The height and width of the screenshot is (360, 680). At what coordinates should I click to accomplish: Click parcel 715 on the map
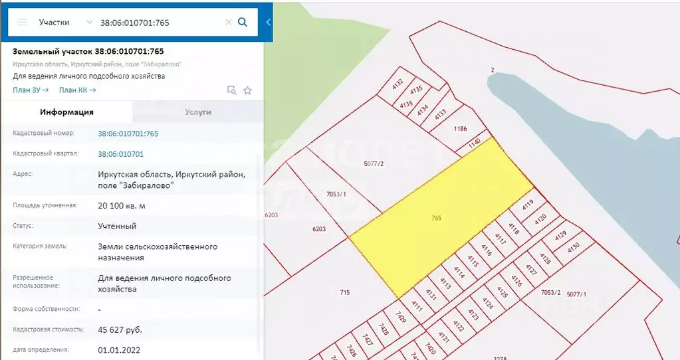click(345, 292)
